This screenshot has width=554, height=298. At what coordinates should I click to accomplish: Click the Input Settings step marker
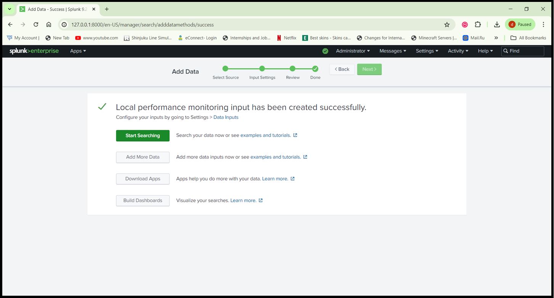(x=262, y=69)
